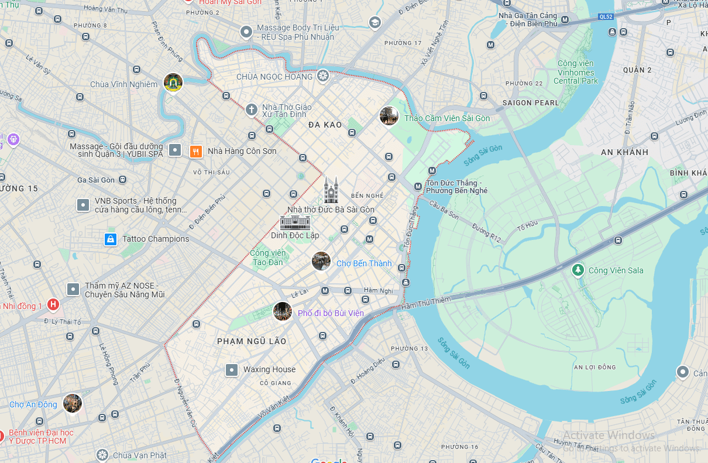The height and width of the screenshot is (463, 708).
Task: Select the Tattoo Champions shopping bag icon
Action: [x=109, y=239]
